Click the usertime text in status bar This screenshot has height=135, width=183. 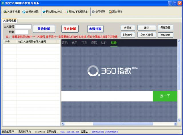tap(40, 132)
